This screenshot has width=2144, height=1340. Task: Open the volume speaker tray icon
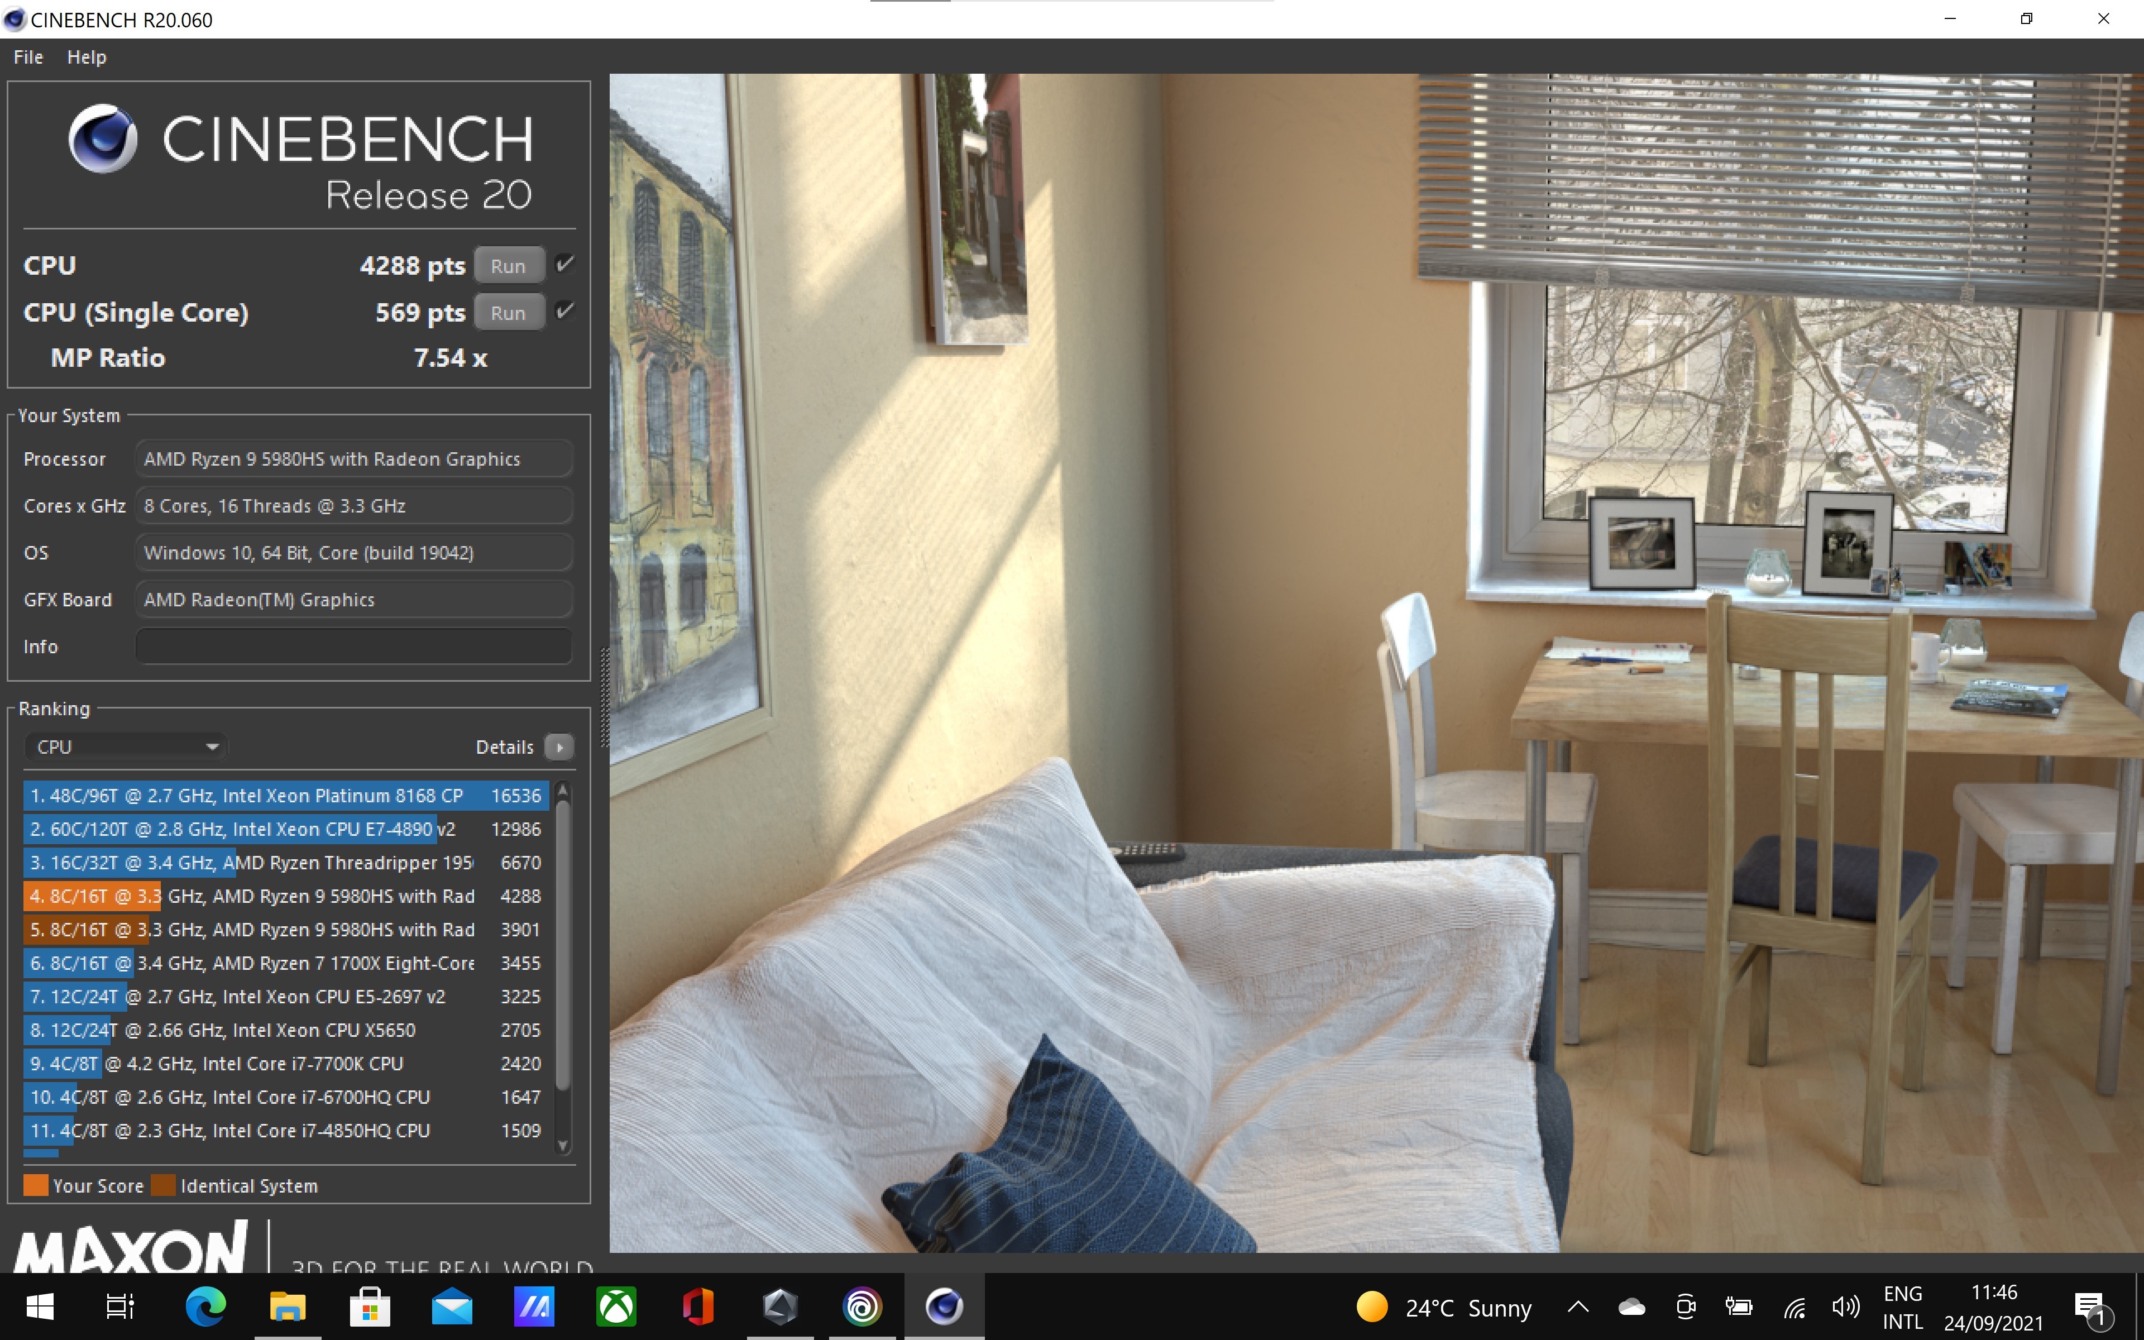[1845, 1306]
